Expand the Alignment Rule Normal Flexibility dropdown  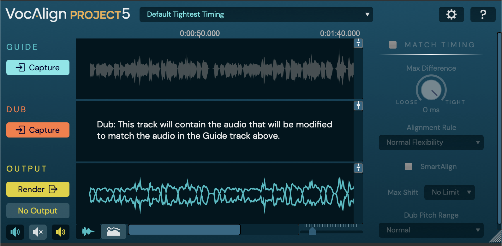coord(431,143)
